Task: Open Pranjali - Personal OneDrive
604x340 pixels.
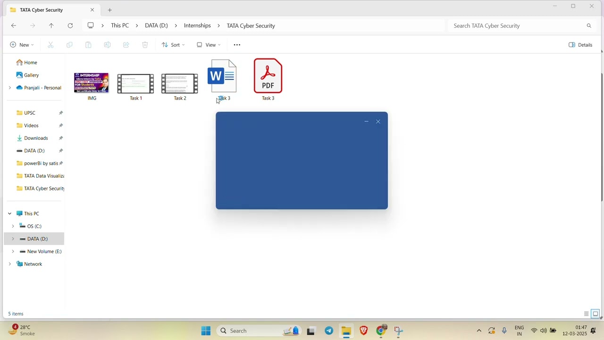Action: 39,88
